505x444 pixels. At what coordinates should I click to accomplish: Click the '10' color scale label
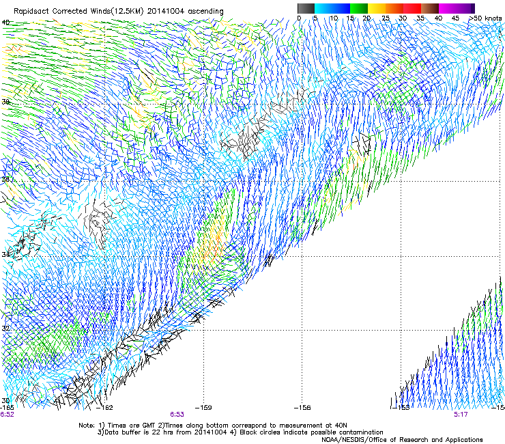[334, 18]
